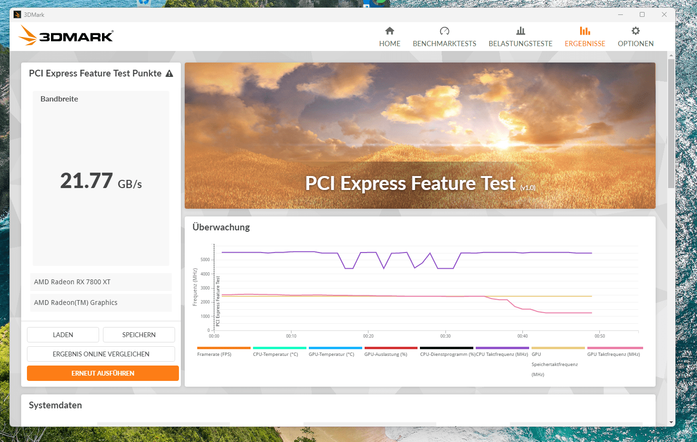Click the vertical scrollbar thumb
This screenshot has height=442, width=697.
(x=671, y=124)
